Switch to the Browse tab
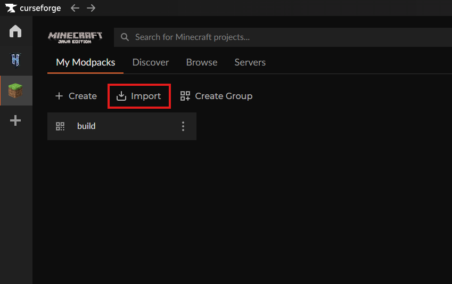 pyautogui.click(x=202, y=62)
